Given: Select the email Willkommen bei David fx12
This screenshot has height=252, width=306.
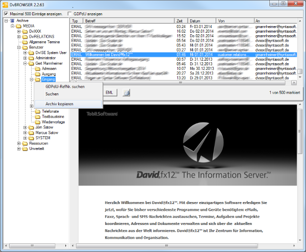Looking at the screenshot, I should [x=184, y=55].
